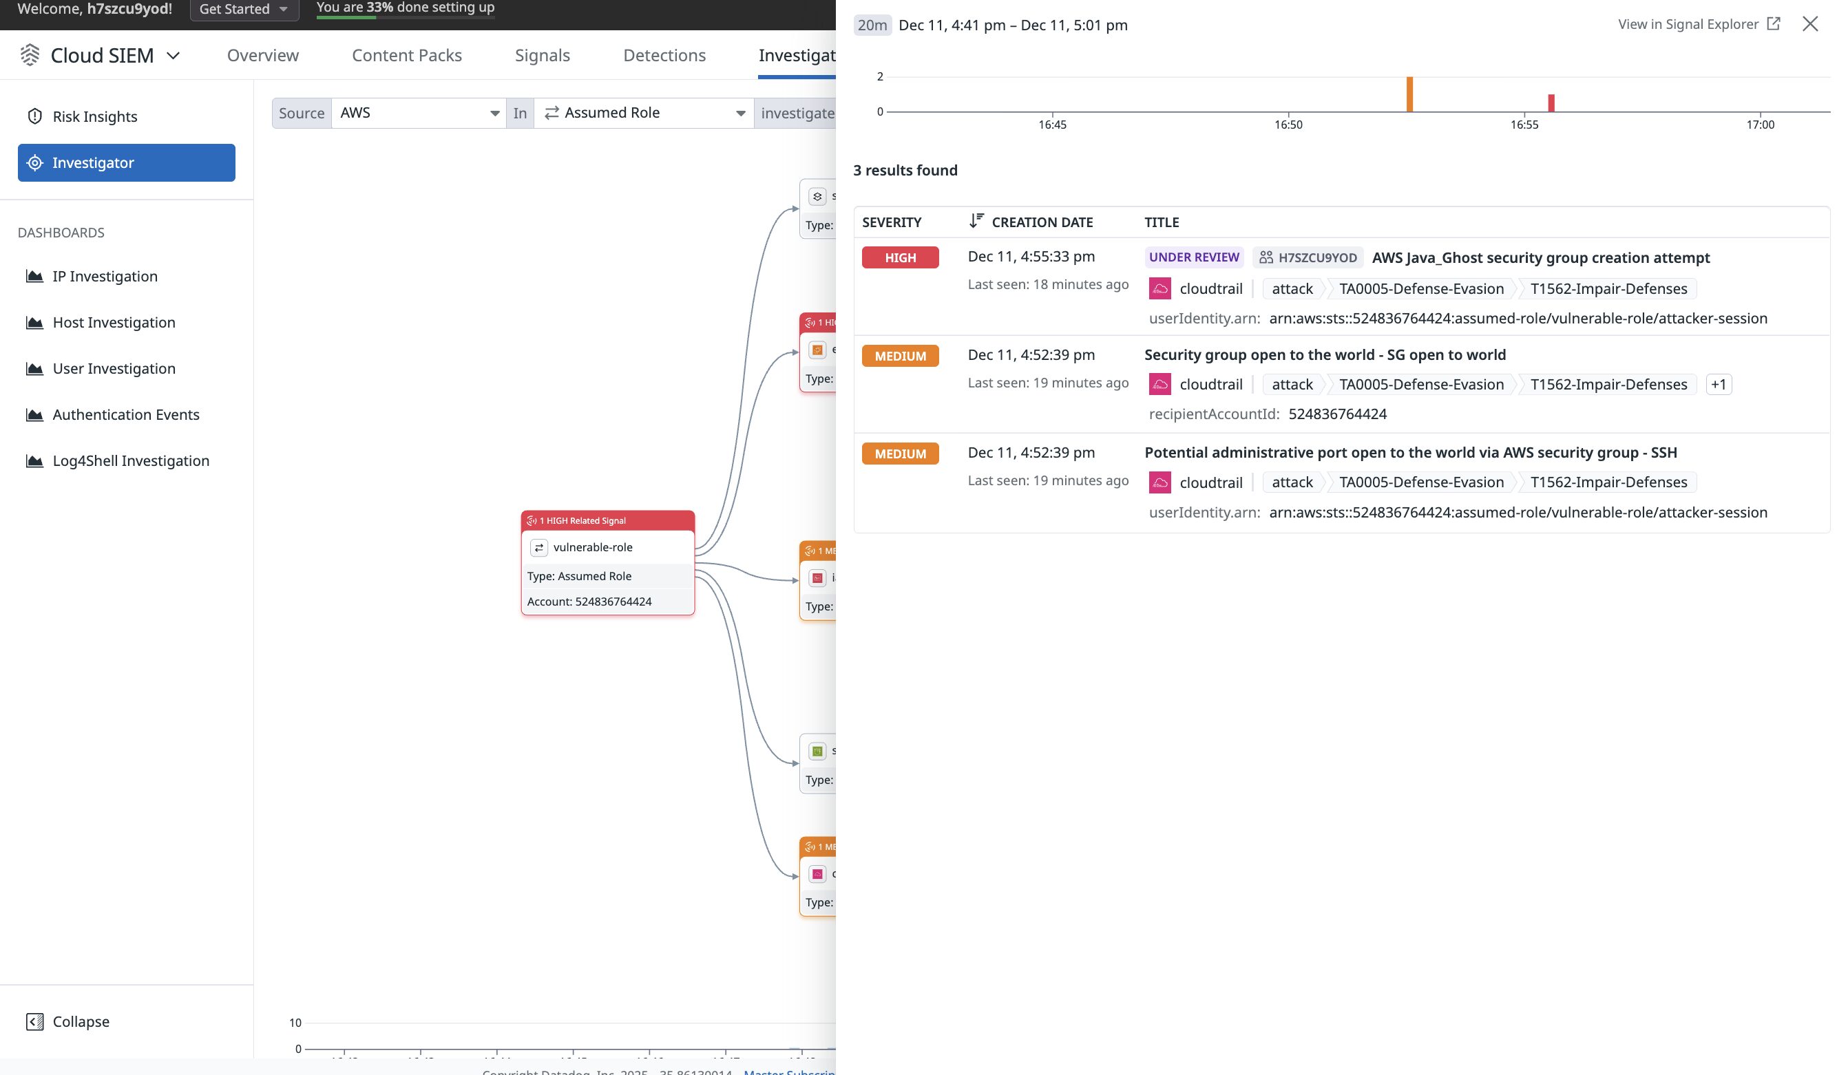
Task: Click the Collapse sidebar icon
Action: click(x=34, y=1021)
